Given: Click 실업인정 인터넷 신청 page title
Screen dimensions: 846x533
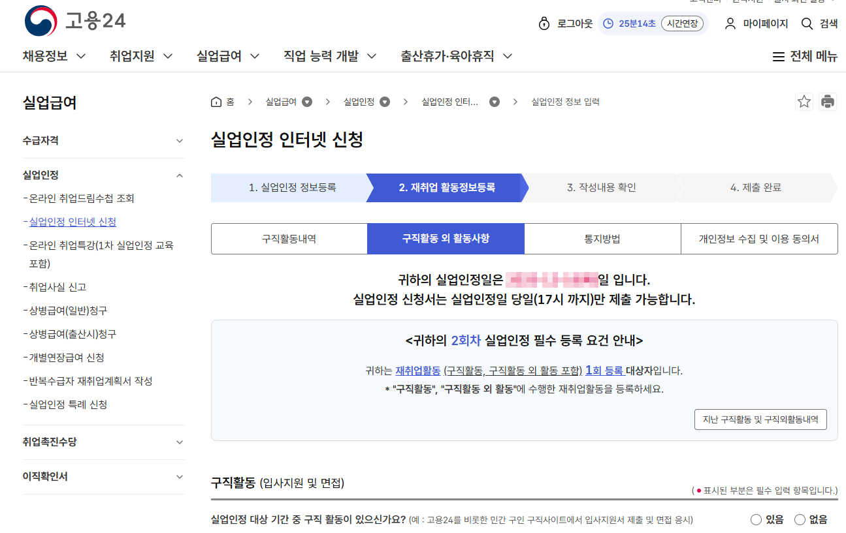Looking at the screenshot, I should click(287, 139).
